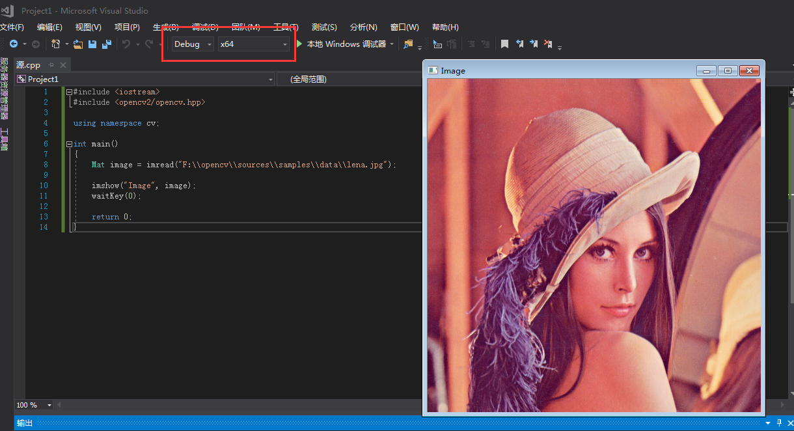Open the 输出 panel window options arrow
This screenshot has height=431, width=794.
pyautogui.click(x=769, y=423)
